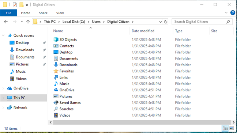Click the Desktop folder icon in file list
Image resolution: width=237 pixels, height=133 pixels.
56,52
